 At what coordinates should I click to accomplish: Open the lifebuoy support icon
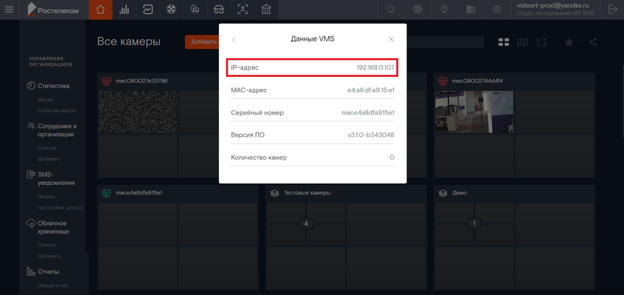click(417, 10)
